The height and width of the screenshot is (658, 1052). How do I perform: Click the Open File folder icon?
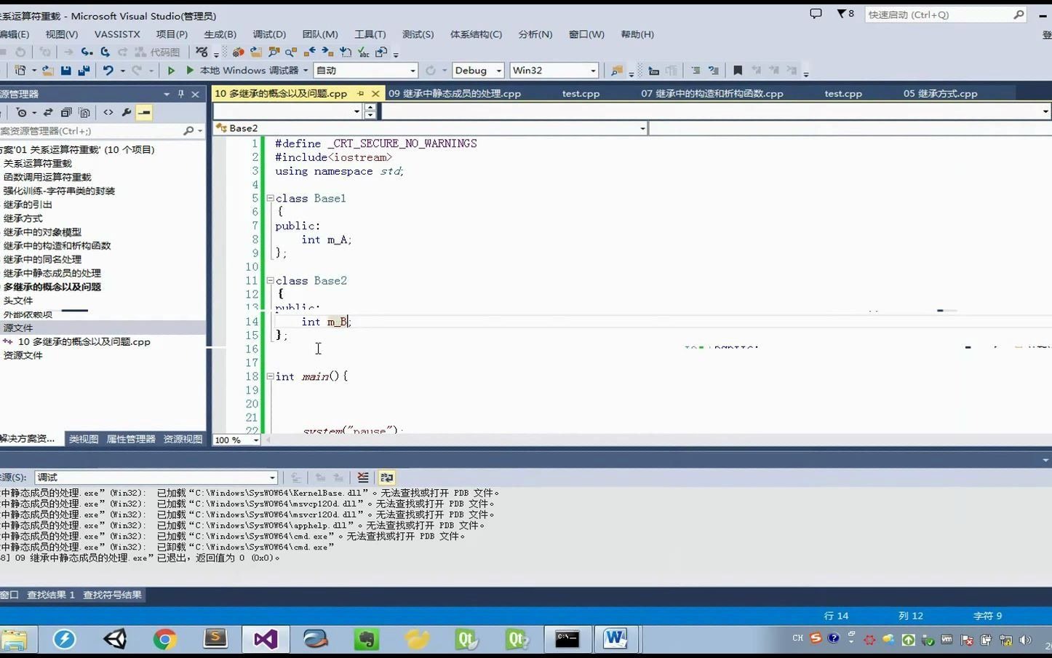(47, 71)
